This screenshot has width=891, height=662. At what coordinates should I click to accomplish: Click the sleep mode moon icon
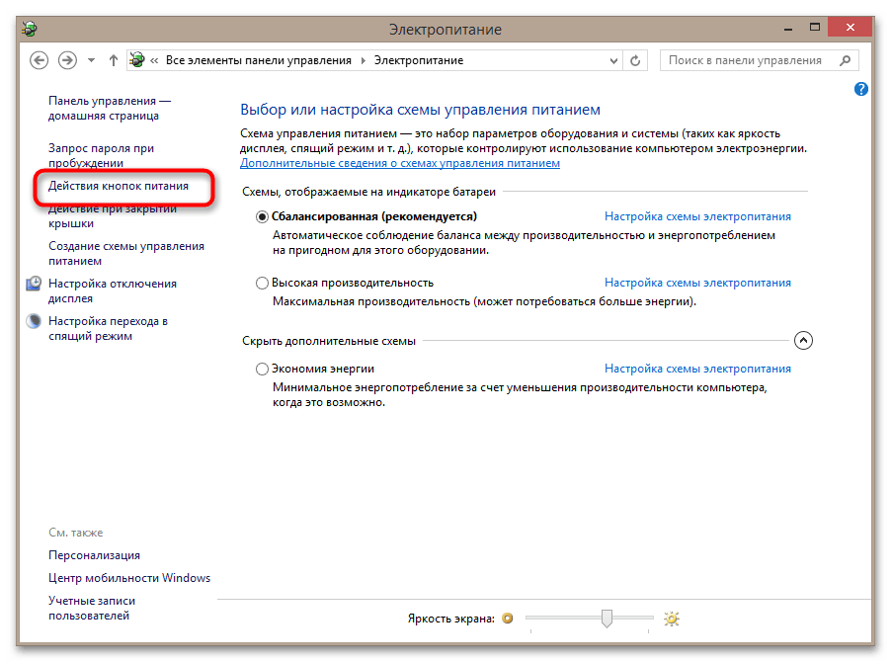(35, 321)
